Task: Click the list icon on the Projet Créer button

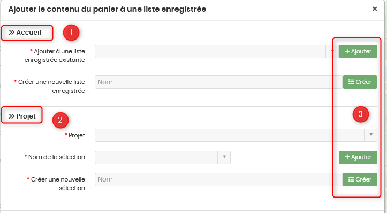Action: (x=351, y=179)
